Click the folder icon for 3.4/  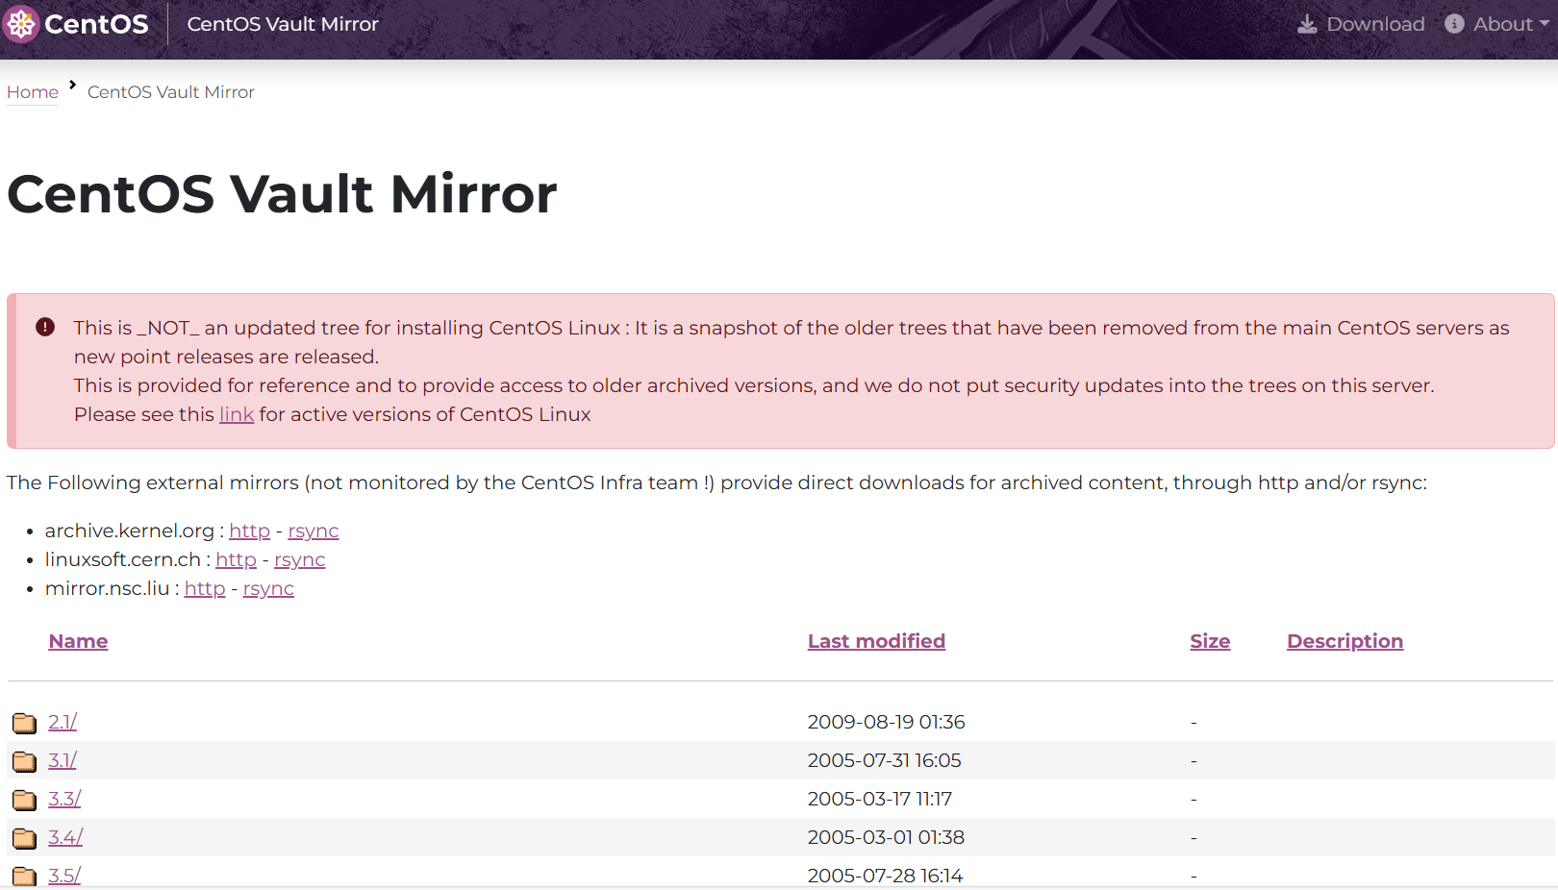click(x=24, y=838)
